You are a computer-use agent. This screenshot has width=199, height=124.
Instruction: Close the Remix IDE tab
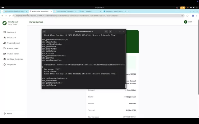(x=125, y=11)
